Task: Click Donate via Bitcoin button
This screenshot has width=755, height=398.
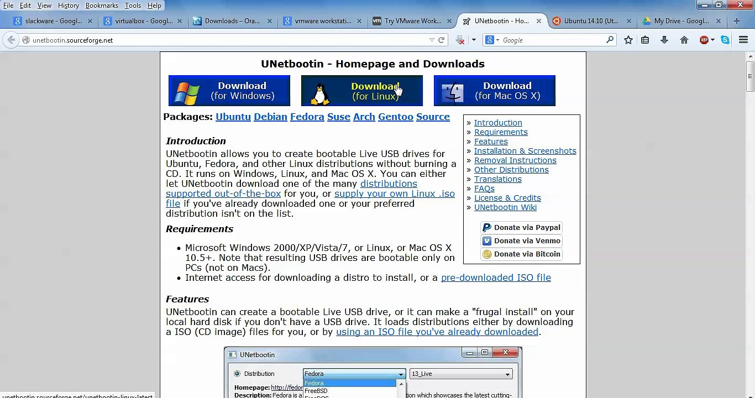Action: (521, 254)
